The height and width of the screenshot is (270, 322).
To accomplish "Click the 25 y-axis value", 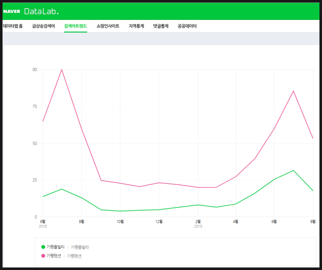I will point(35,180).
